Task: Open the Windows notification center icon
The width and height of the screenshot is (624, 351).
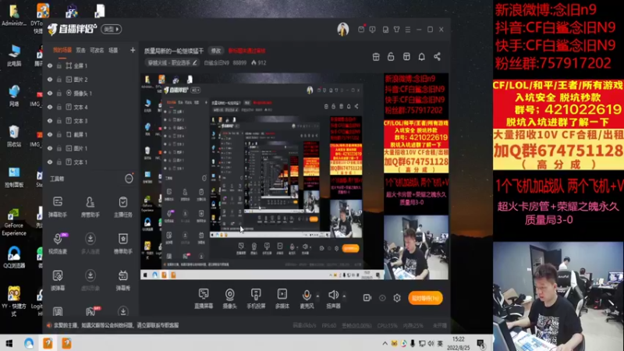Action: click(x=480, y=343)
